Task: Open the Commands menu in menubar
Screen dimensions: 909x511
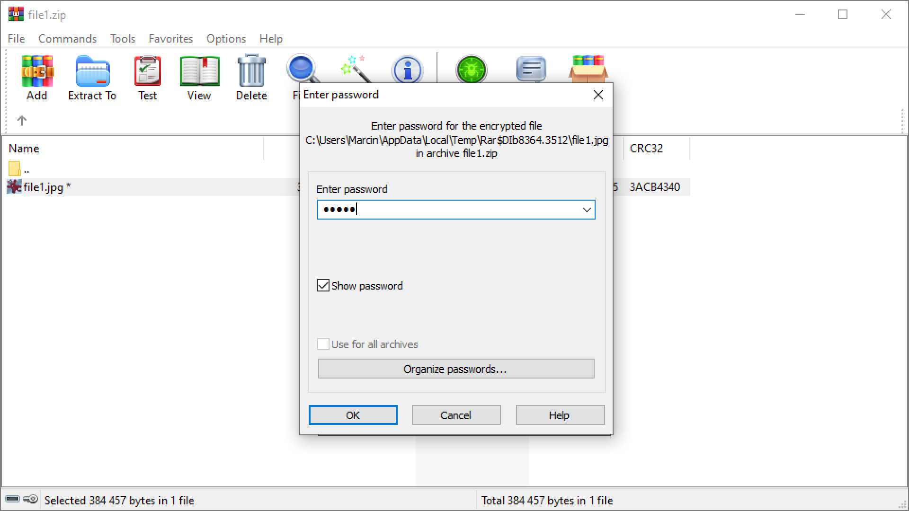Action: (x=67, y=39)
